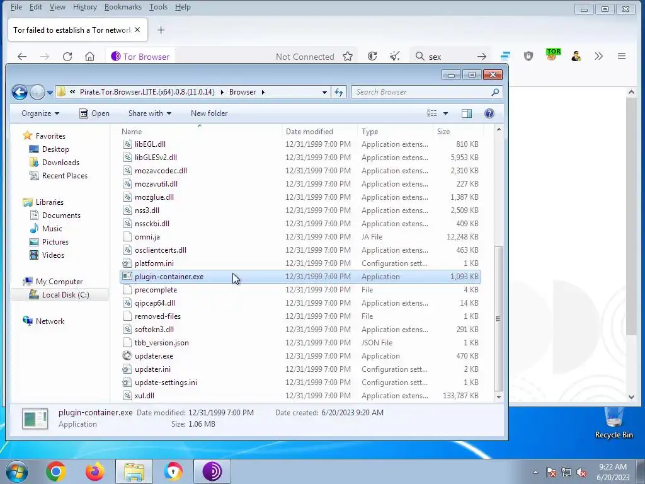
Task: Click the new identity broom icon
Action: click(x=394, y=56)
